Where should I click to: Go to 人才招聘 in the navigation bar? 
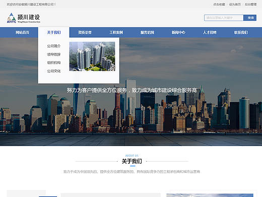coord(210,32)
